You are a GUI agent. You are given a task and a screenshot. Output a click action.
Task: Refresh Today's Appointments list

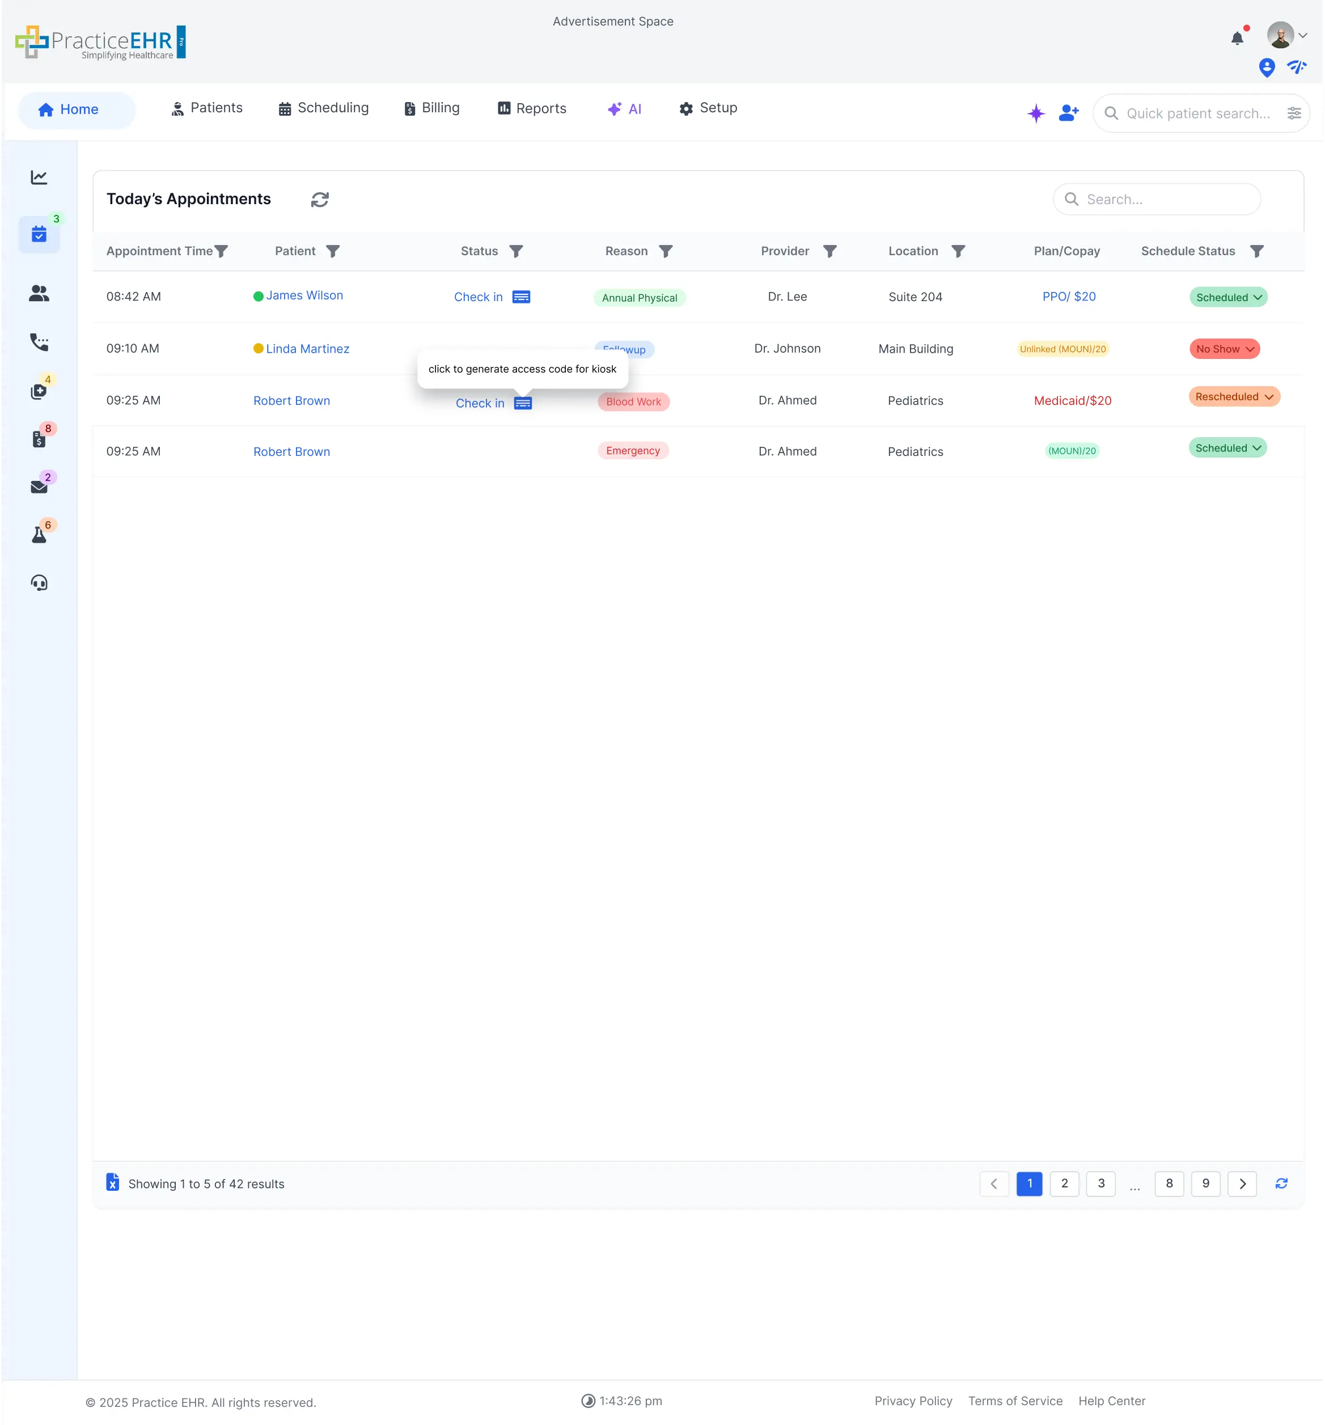click(320, 199)
